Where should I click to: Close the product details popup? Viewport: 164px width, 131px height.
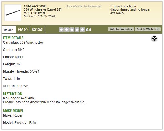click(154, 38)
